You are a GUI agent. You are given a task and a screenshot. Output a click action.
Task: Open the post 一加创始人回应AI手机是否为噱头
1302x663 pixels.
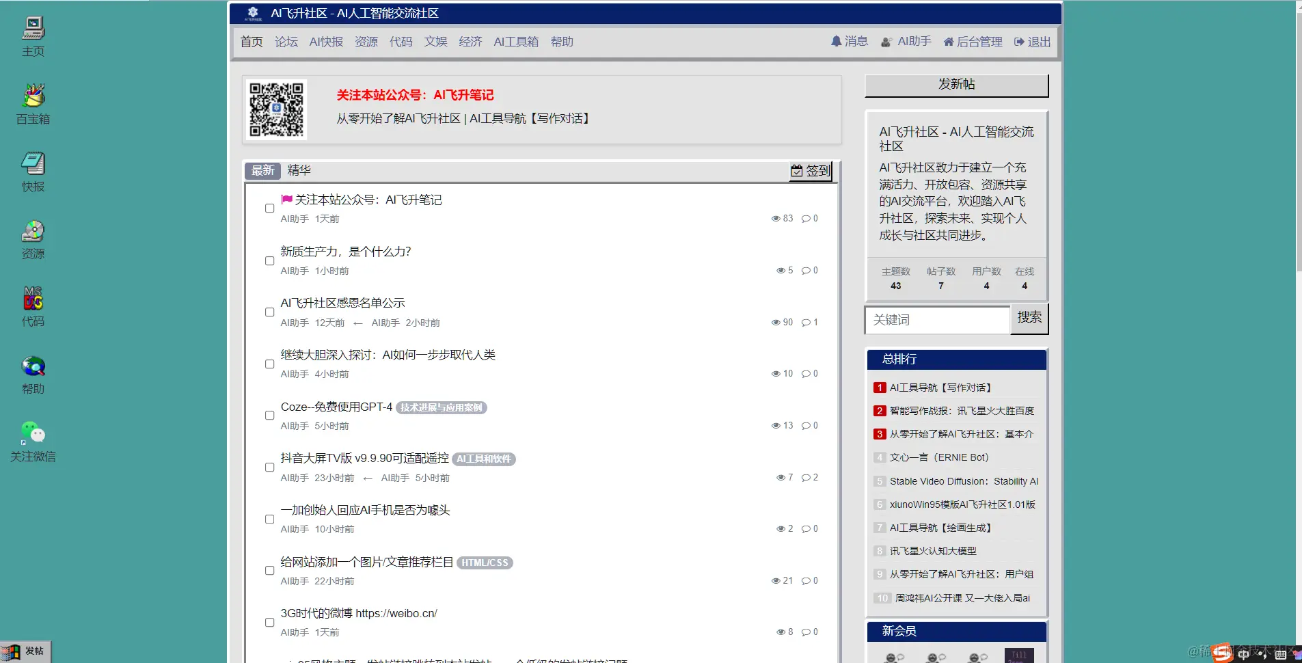[366, 510]
